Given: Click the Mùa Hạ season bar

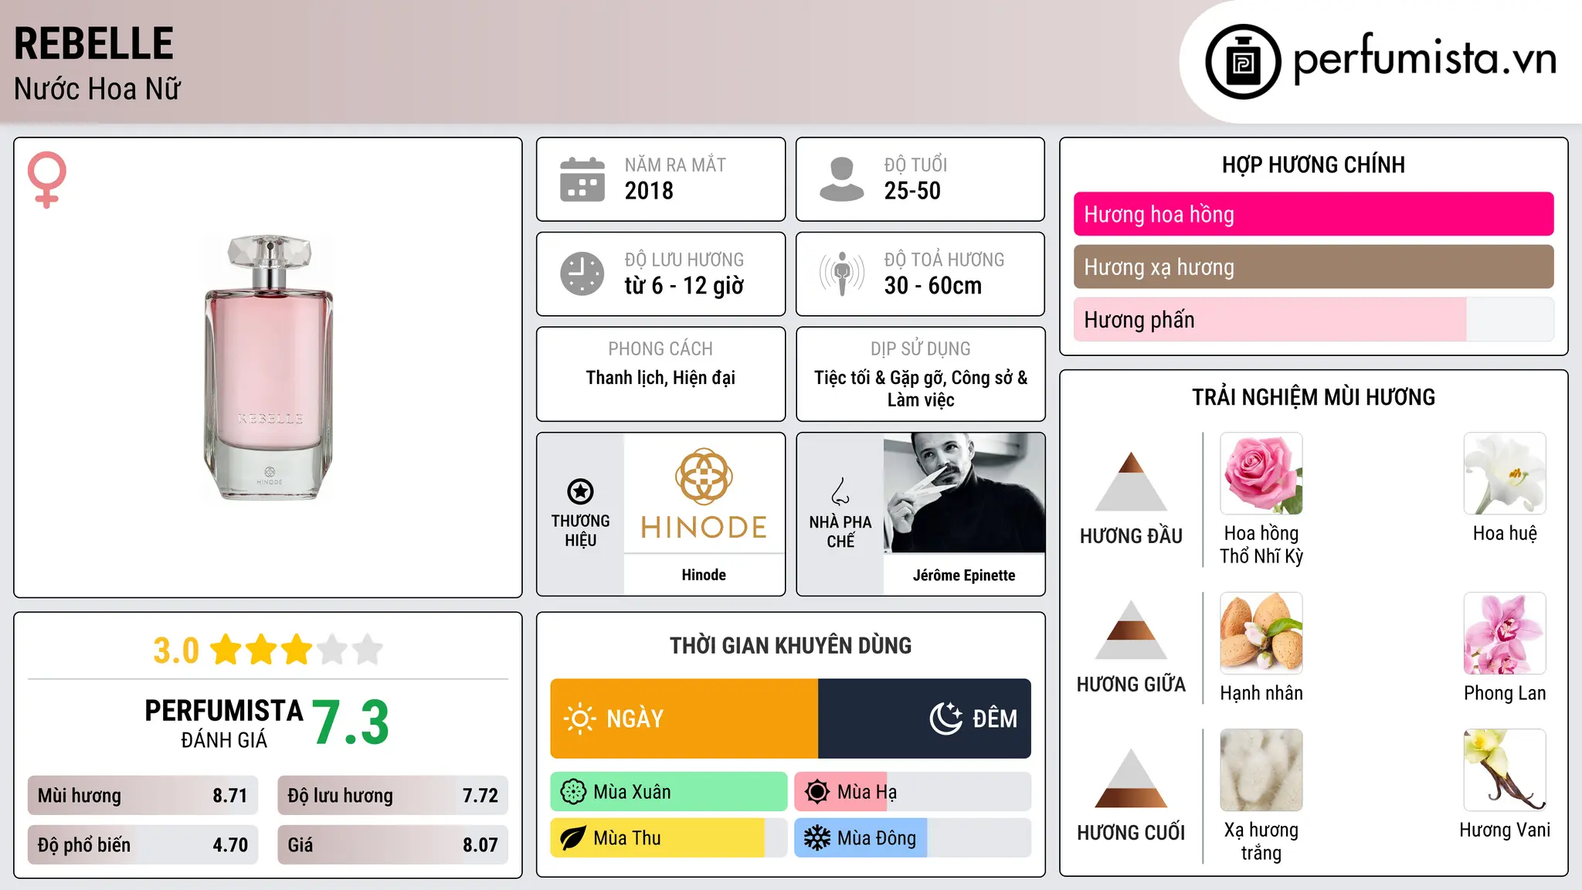Looking at the screenshot, I should [x=913, y=792].
